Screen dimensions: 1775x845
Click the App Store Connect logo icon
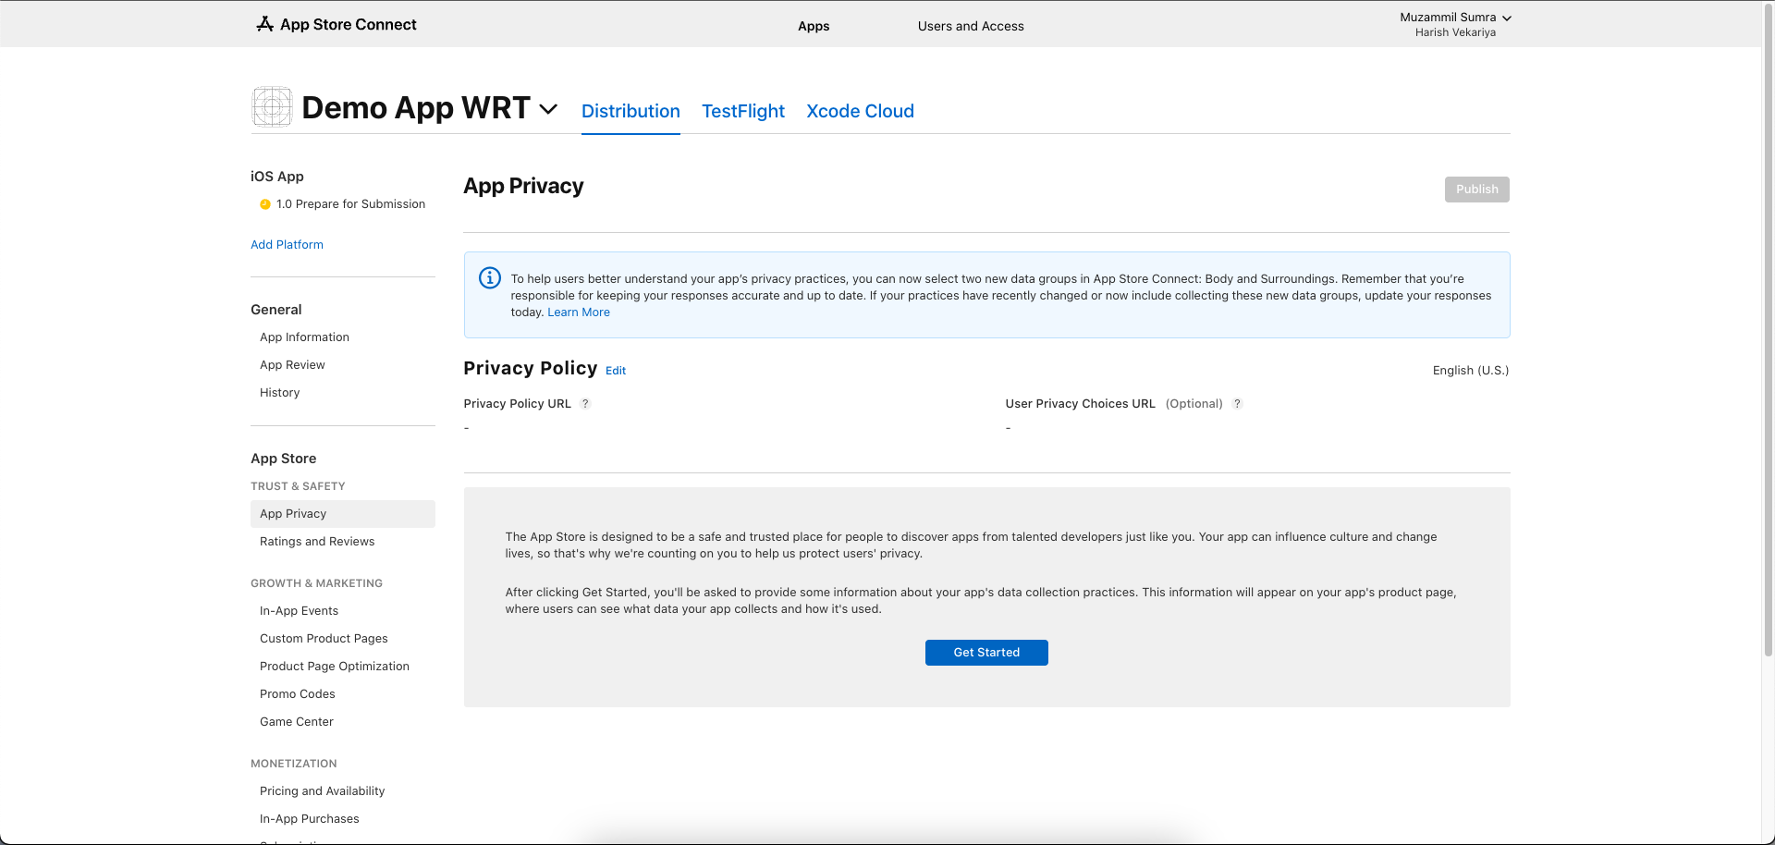264,24
